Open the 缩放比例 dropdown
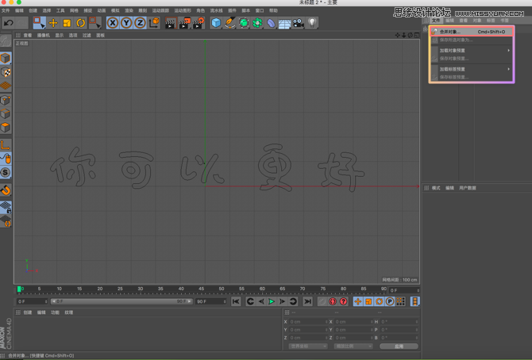Viewport: 532px width, 360px height. (x=353, y=346)
